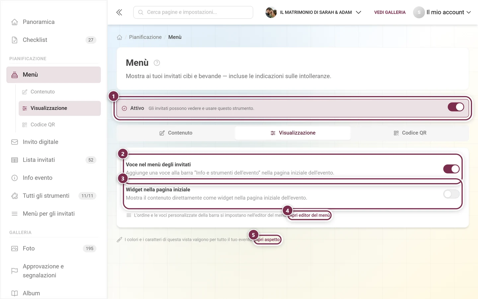Click the Tutti gli strumenti puzzle icon
478x299 pixels.
[x=15, y=196]
